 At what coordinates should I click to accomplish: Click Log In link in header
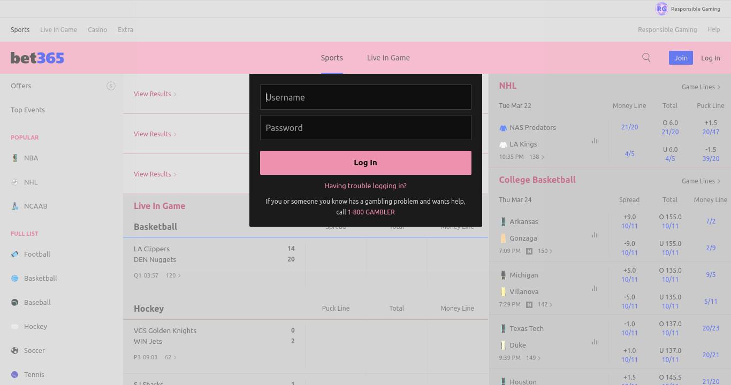711,58
